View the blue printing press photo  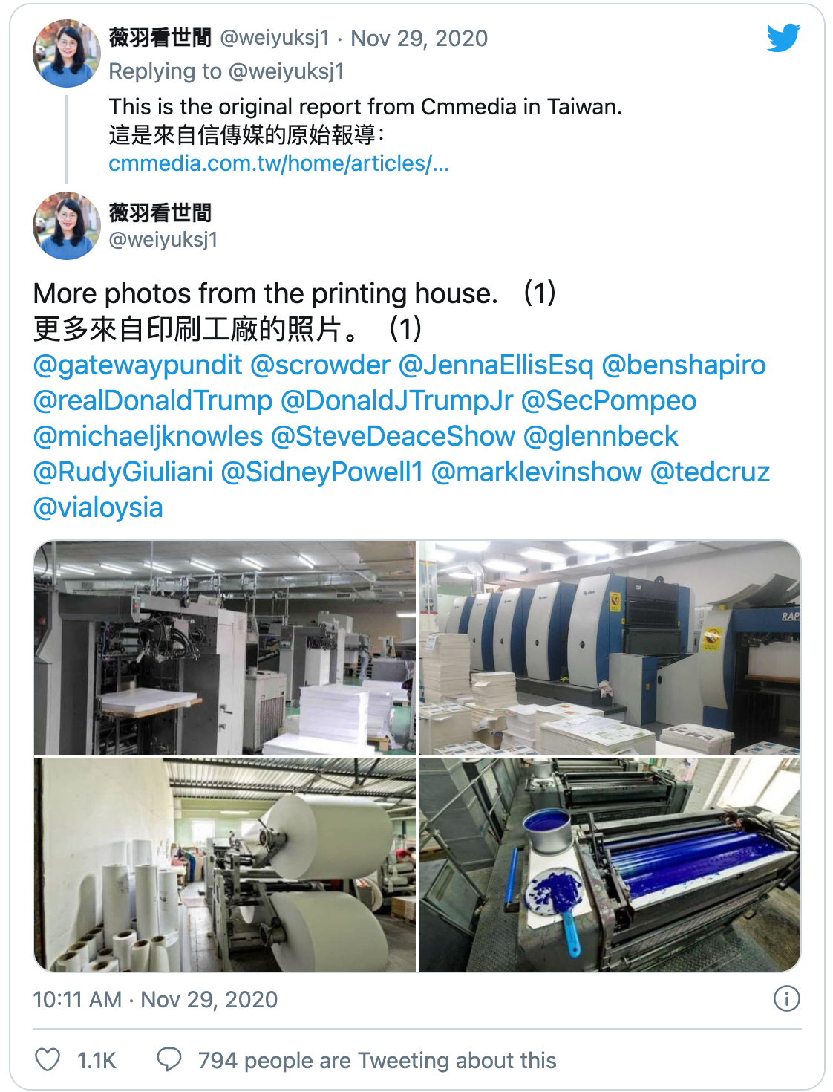pyautogui.click(x=610, y=647)
